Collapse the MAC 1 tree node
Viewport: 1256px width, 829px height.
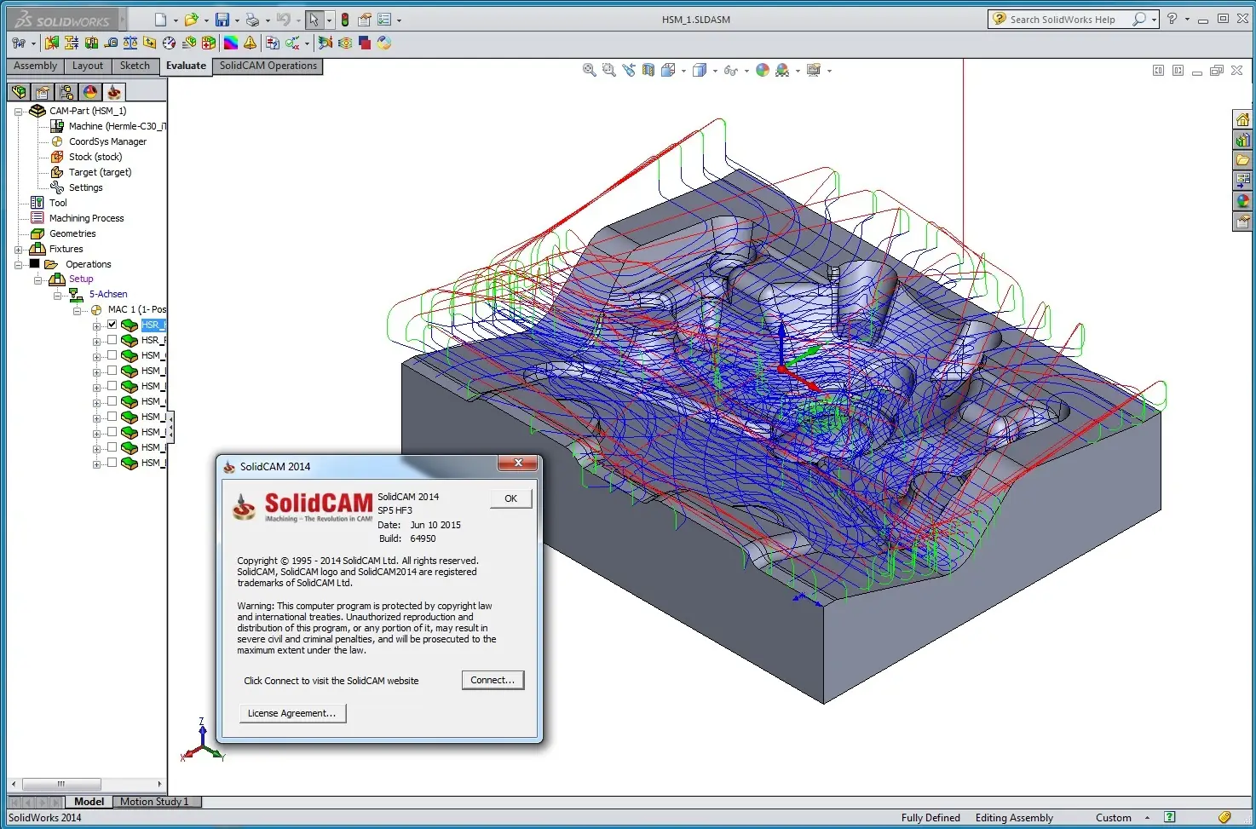77,311
